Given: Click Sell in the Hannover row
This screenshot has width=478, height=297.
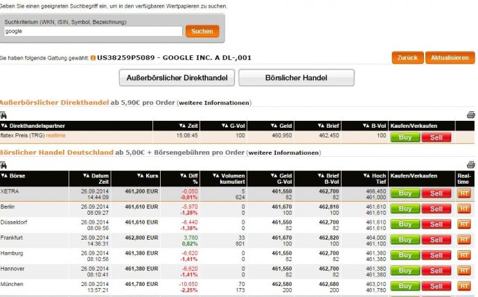Looking at the screenshot, I should [436, 271].
